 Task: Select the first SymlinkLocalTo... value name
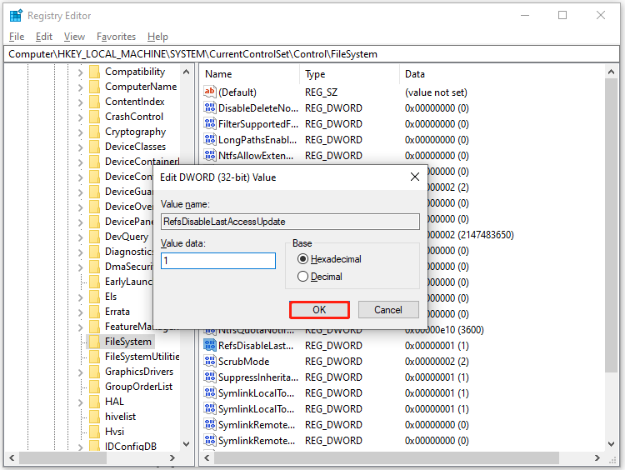pyautogui.click(x=257, y=393)
